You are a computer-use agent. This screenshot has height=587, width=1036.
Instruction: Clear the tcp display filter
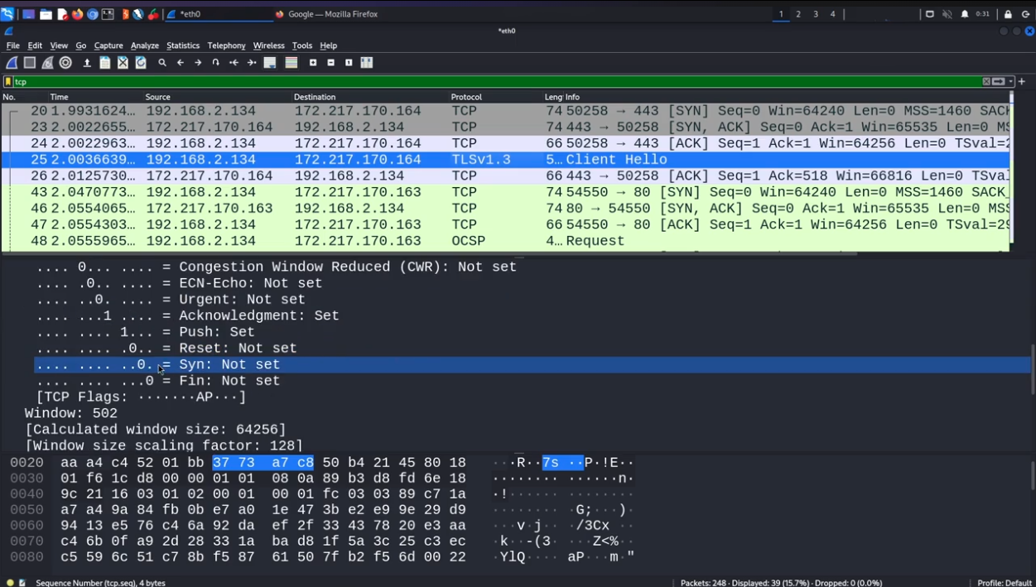point(986,82)
